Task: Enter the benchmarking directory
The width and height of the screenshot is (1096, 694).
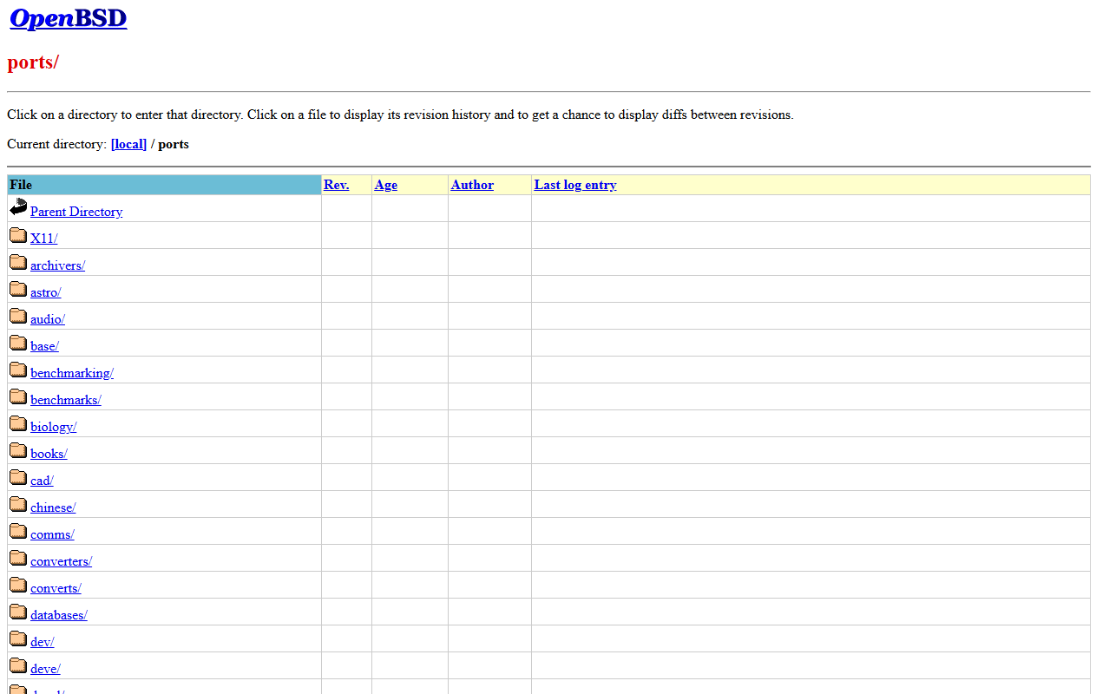Action: tap(71, 373)
